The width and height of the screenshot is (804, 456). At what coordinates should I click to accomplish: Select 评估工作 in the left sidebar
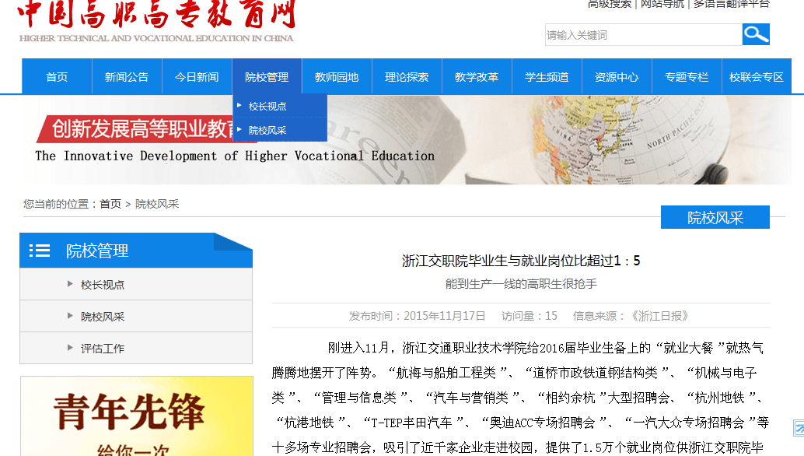(103, 349)
